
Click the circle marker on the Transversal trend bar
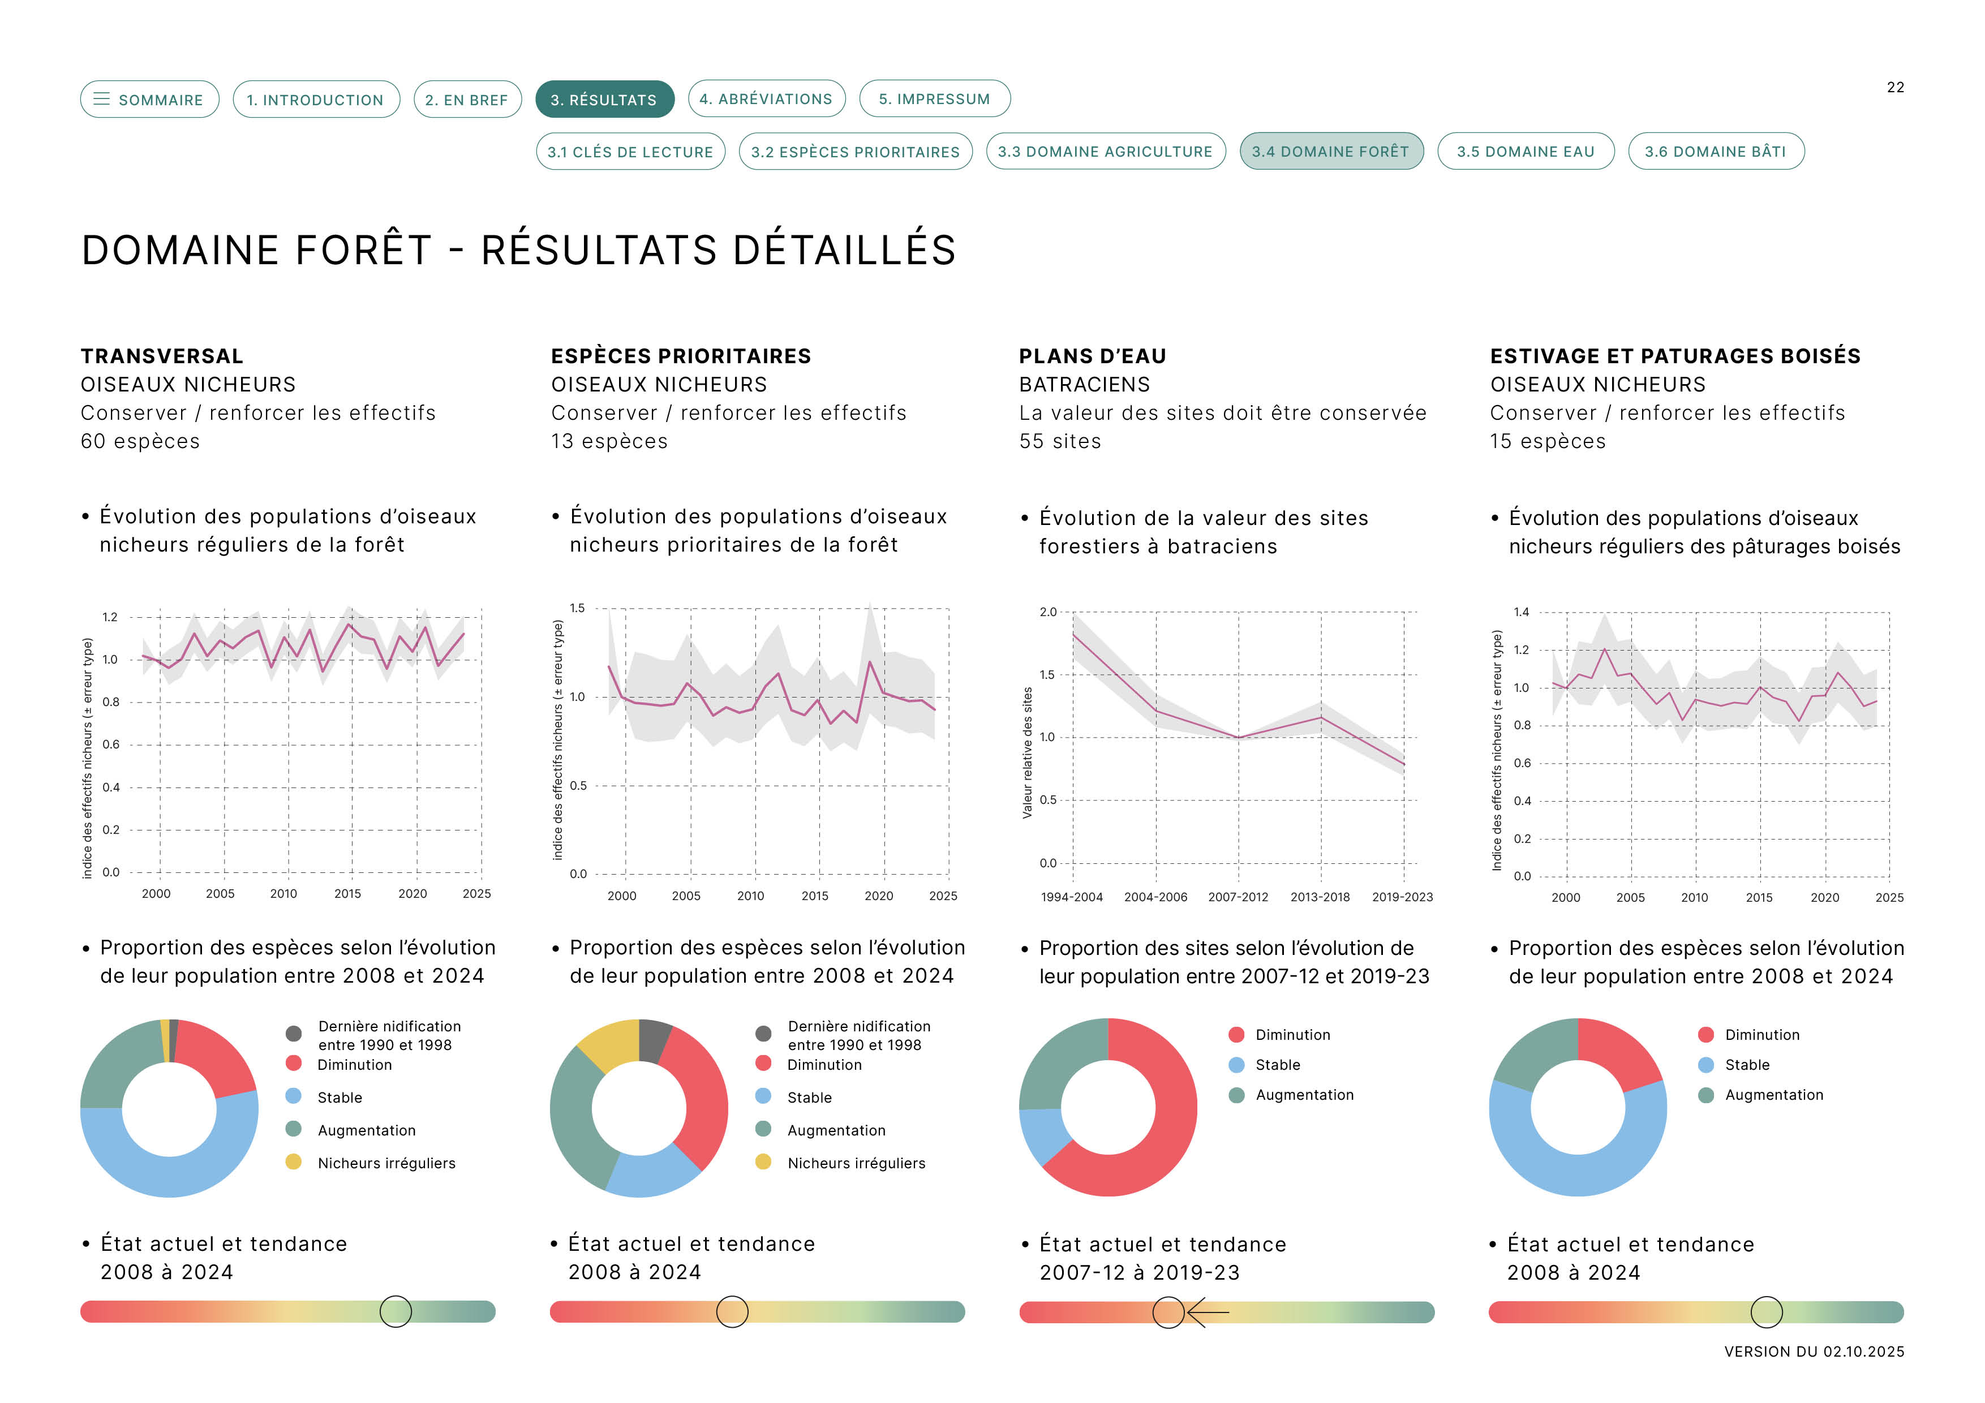click(396, 1311)
